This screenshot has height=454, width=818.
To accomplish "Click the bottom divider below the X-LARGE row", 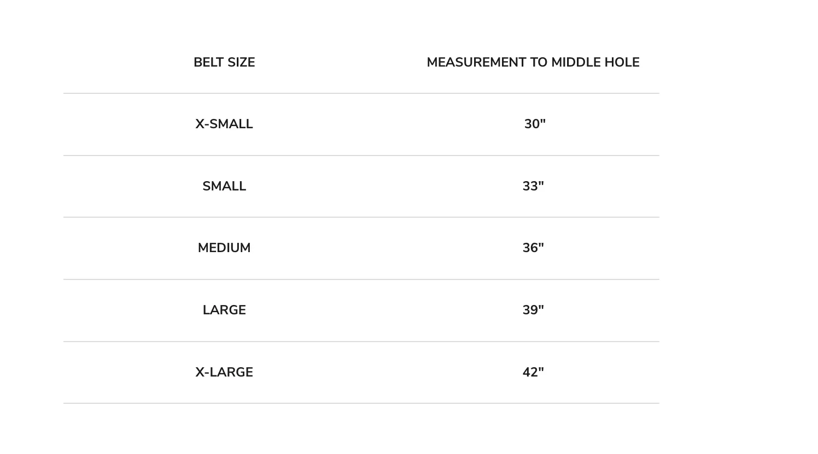I will tap(361, 403).
